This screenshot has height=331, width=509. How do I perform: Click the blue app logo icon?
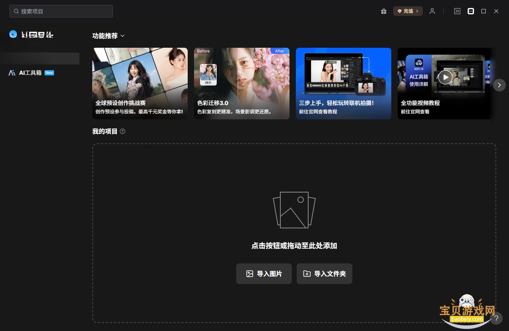pyautogui.click(x=13, y=35)
